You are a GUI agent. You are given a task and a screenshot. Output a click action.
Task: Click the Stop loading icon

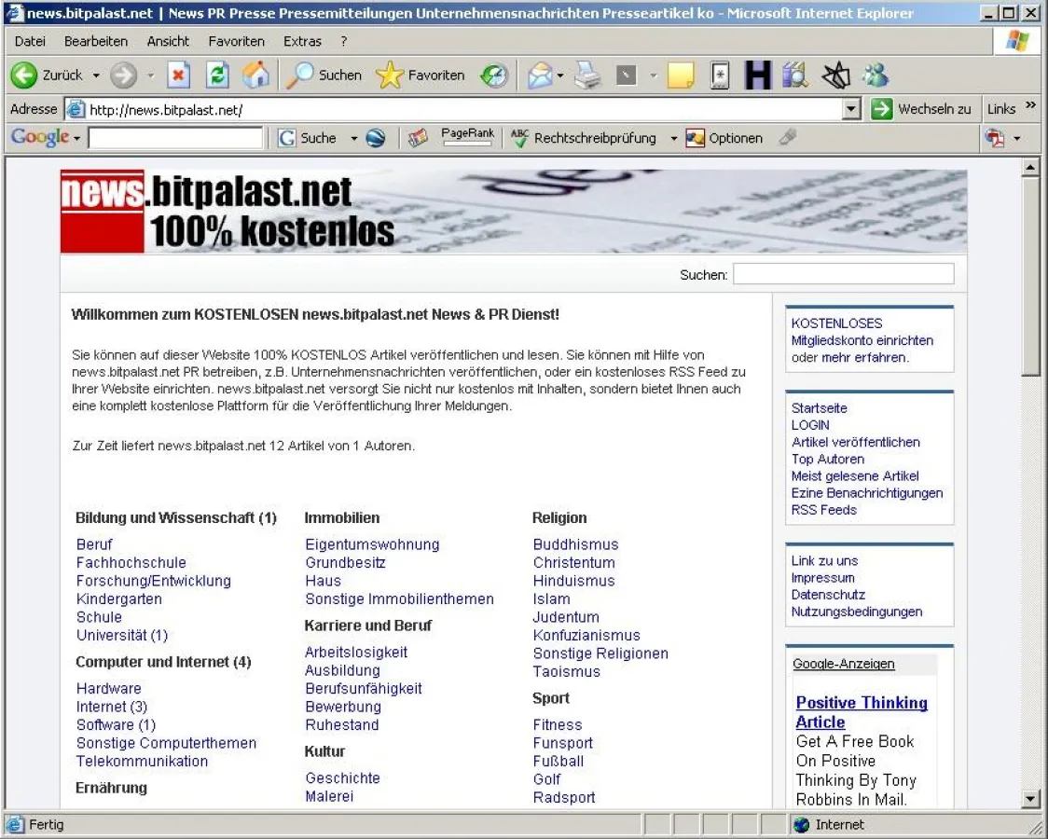[x=178, y=76]
